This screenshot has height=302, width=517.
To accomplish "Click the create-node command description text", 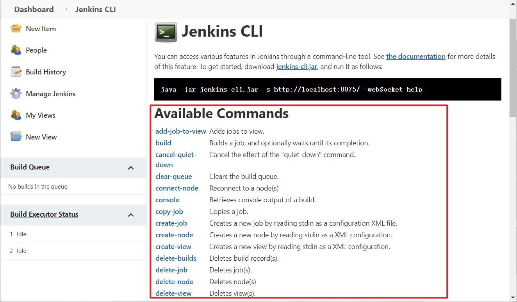I will pyautogui.click(x=301, y=235).
